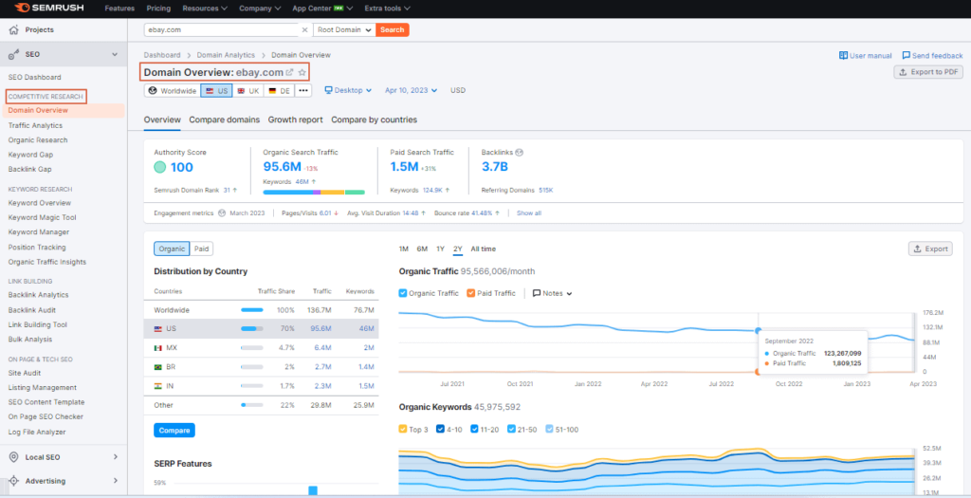The height and width of the screenshot is (498, 971).
Task: Open Pricing in top navigation
Action: [x=158, y=9]
